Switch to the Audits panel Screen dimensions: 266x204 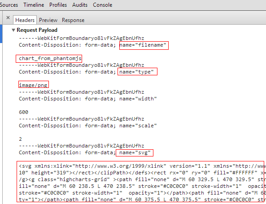click(x=80, y=5)
